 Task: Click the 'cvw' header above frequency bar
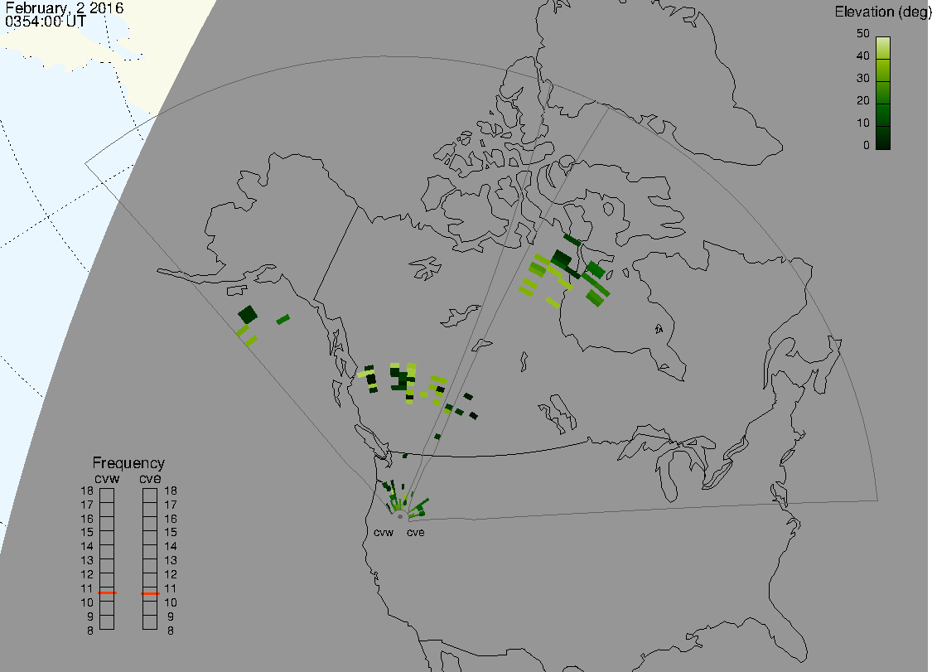click(x=107, y=479)
